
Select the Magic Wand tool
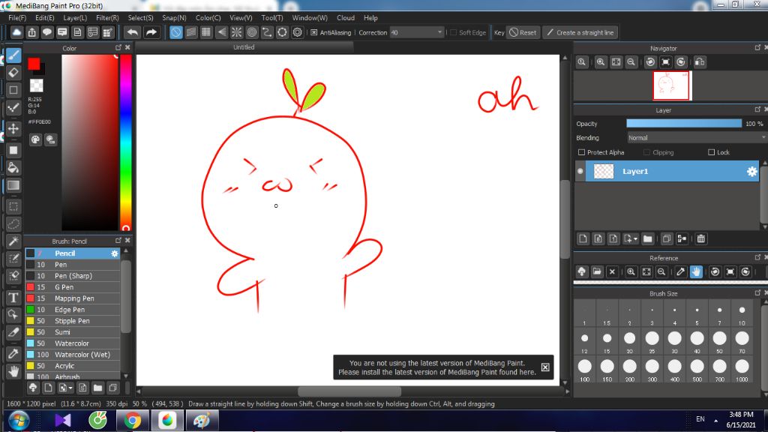click(x=13, y=241)
